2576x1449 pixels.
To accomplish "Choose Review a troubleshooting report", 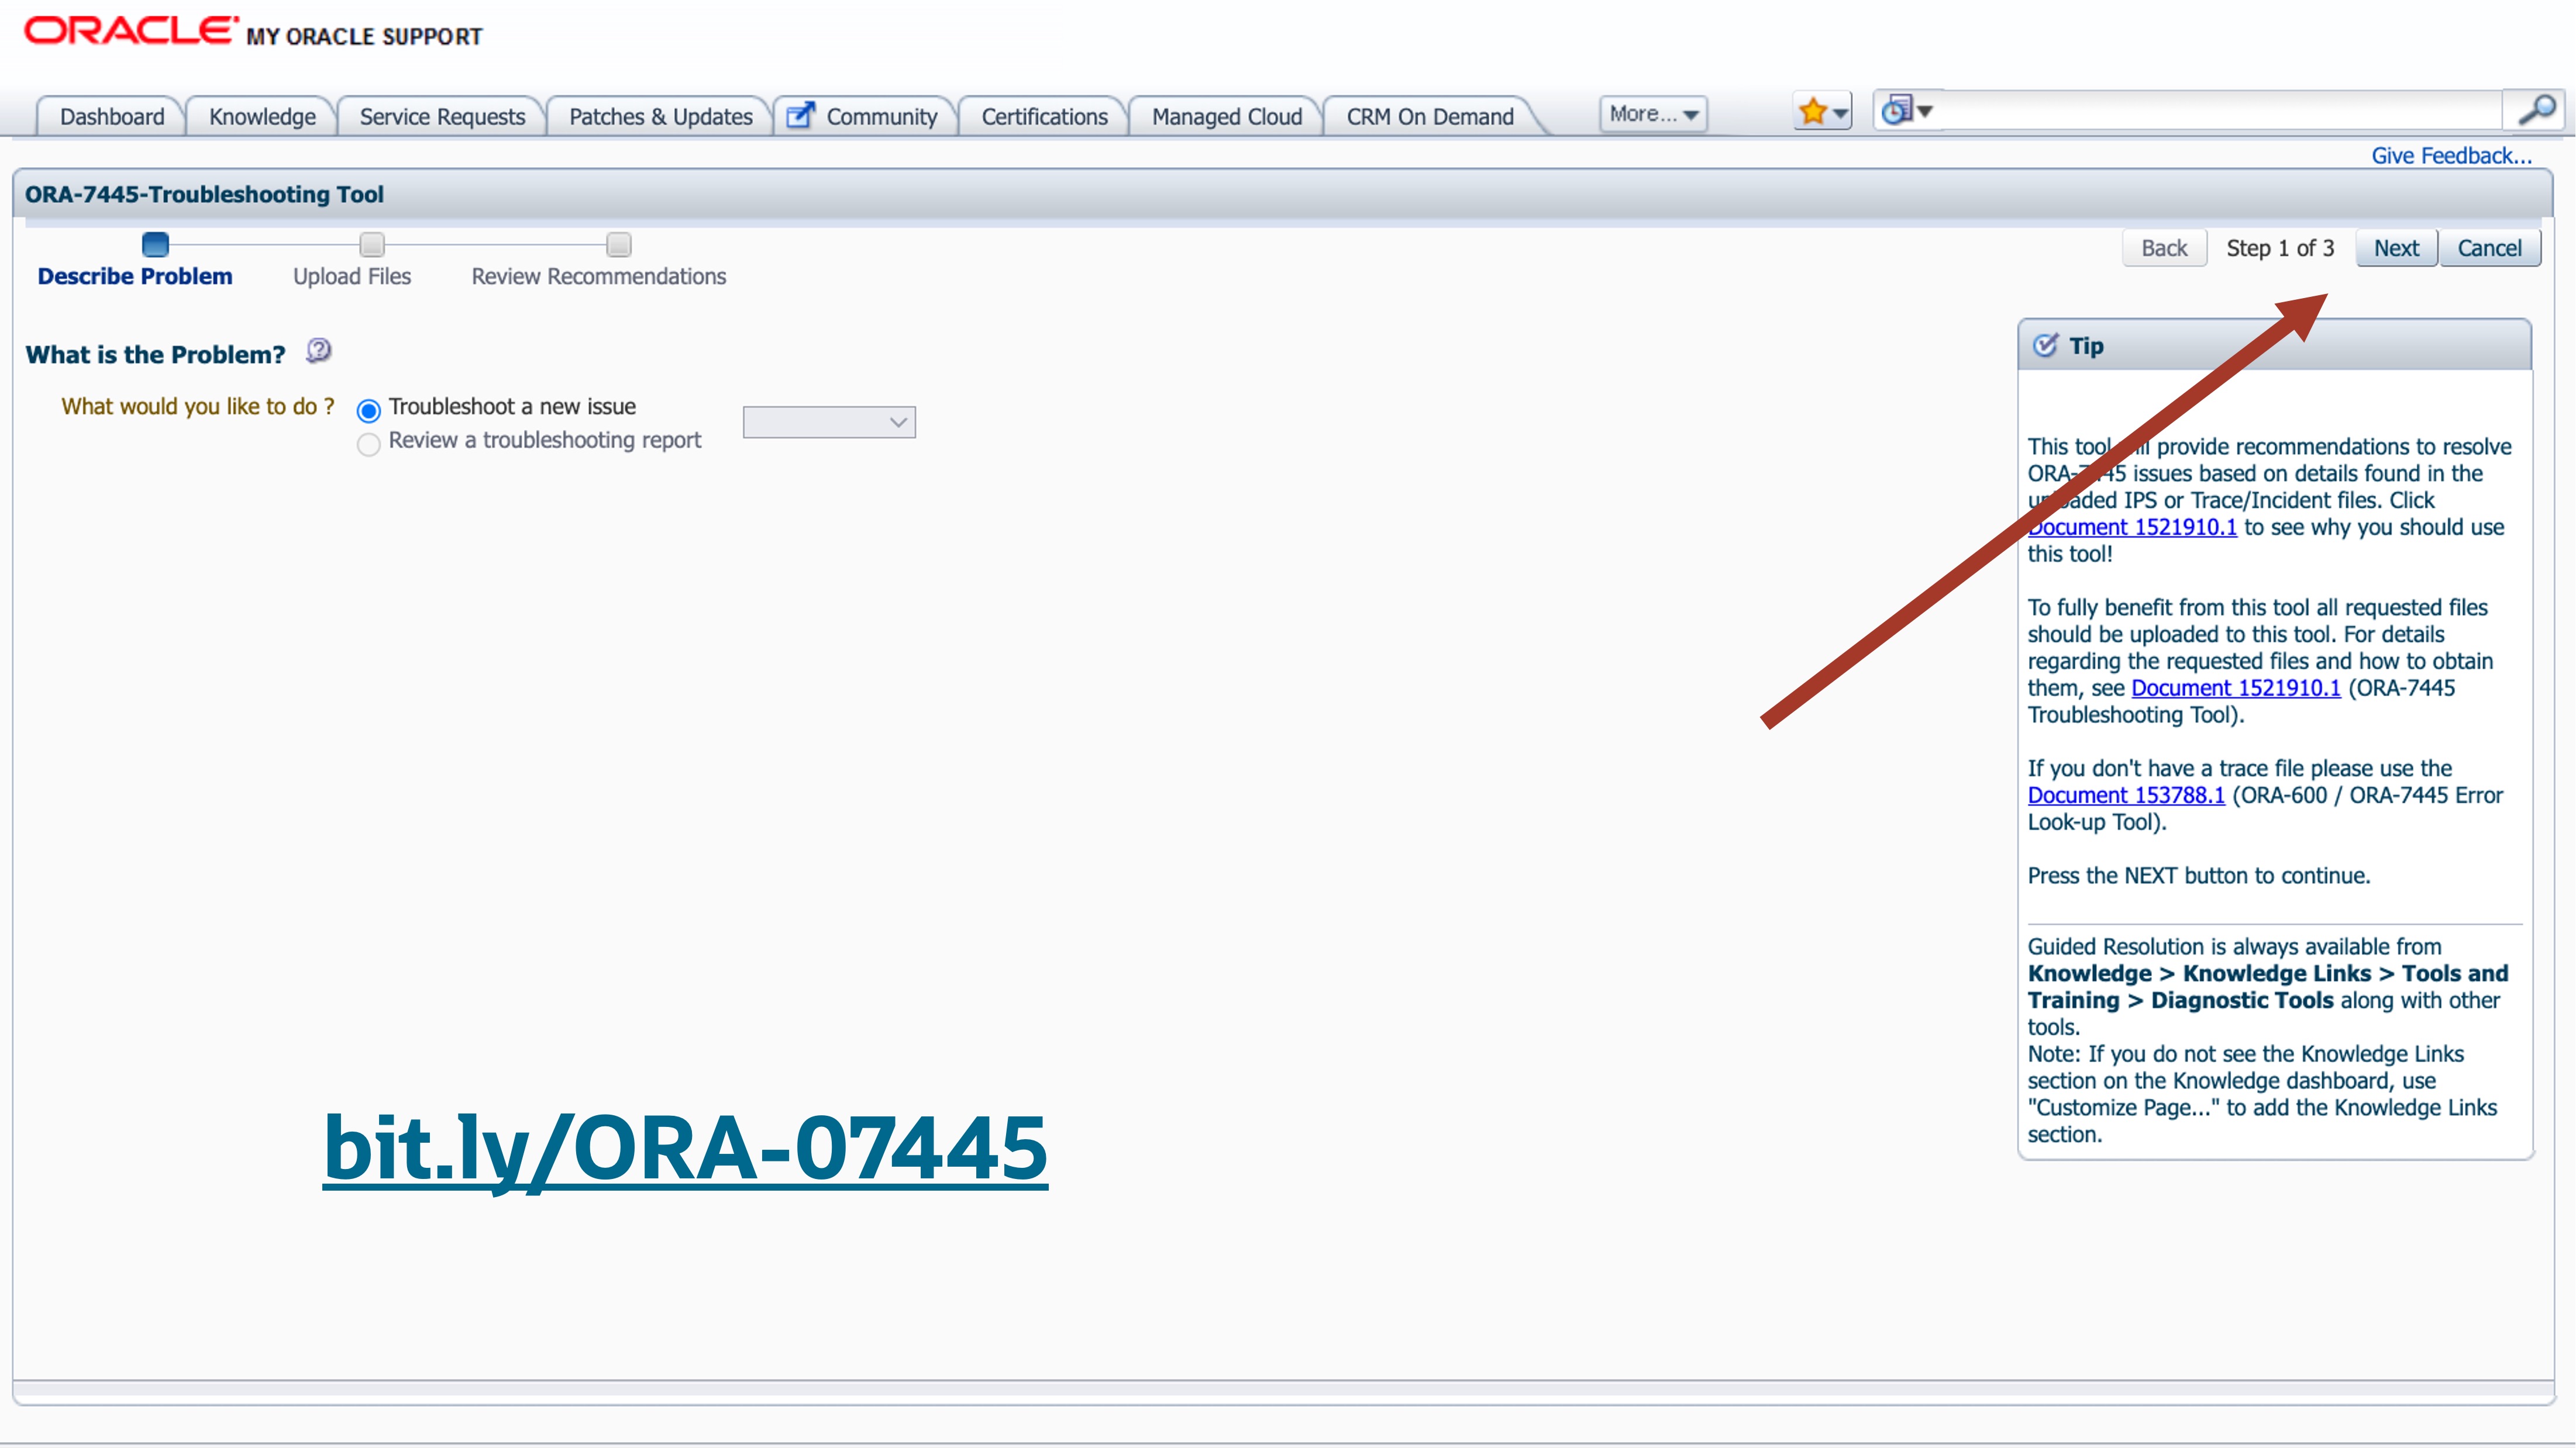I will point(368,445).
